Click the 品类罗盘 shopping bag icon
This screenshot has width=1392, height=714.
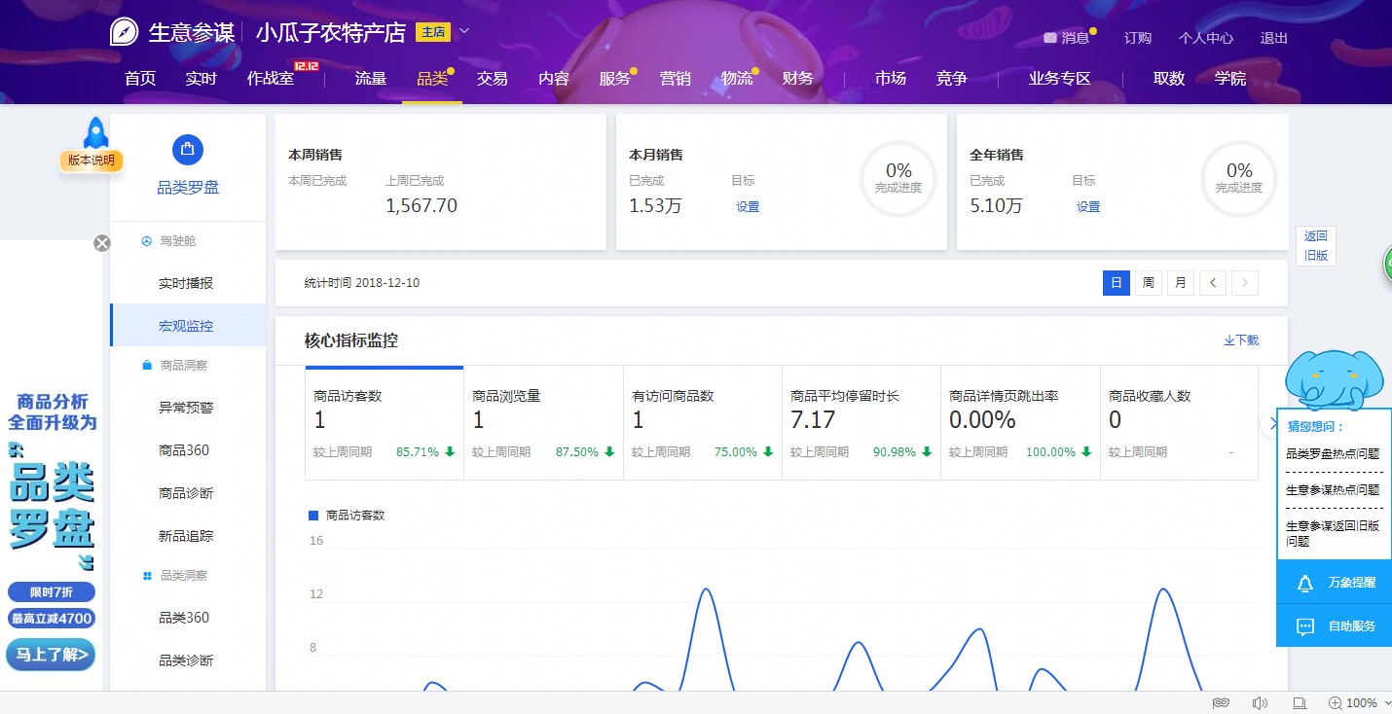188,149
